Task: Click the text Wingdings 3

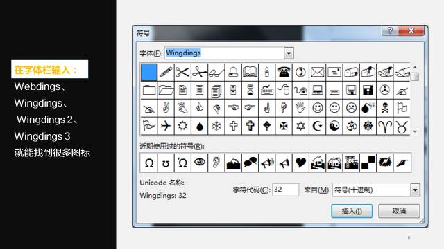Action: [x=42, y=136]
